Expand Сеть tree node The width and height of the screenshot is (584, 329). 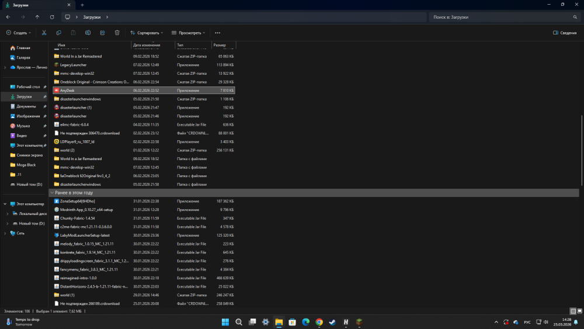pyautogui.click(x=5, y=233)
